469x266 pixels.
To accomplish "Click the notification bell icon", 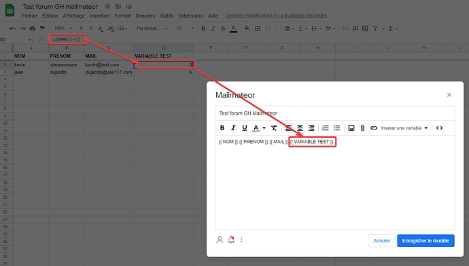I will pyautogui.click(x=231, y=240).
